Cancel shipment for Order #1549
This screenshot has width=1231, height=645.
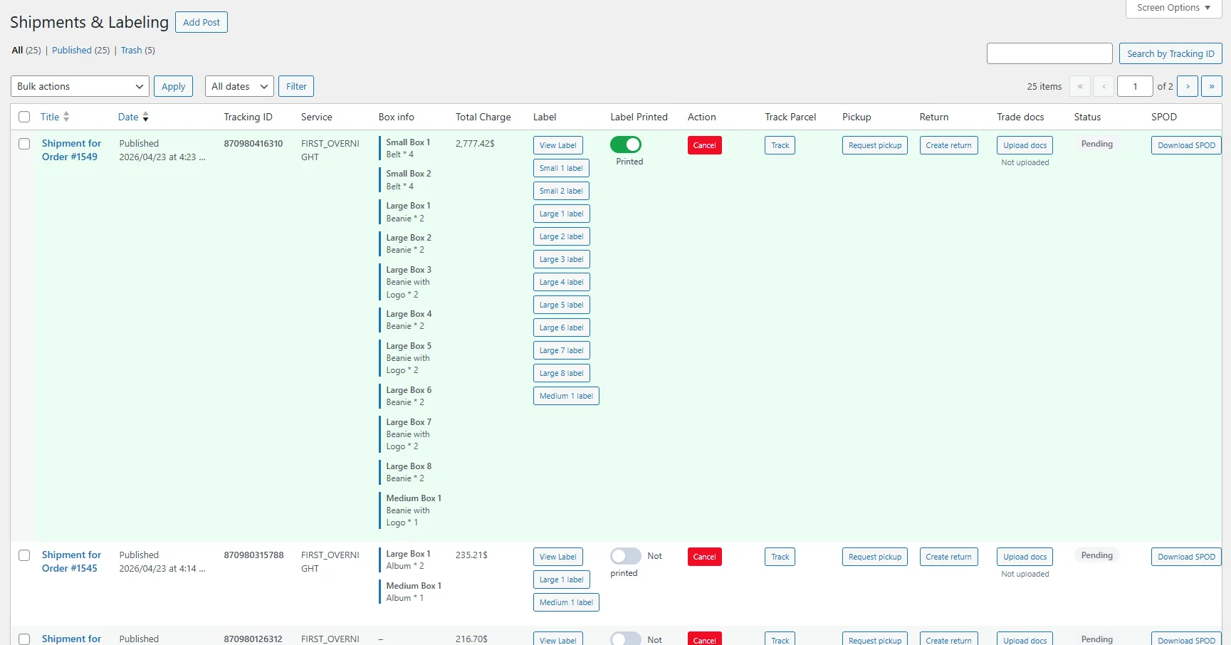coord(705,145)
